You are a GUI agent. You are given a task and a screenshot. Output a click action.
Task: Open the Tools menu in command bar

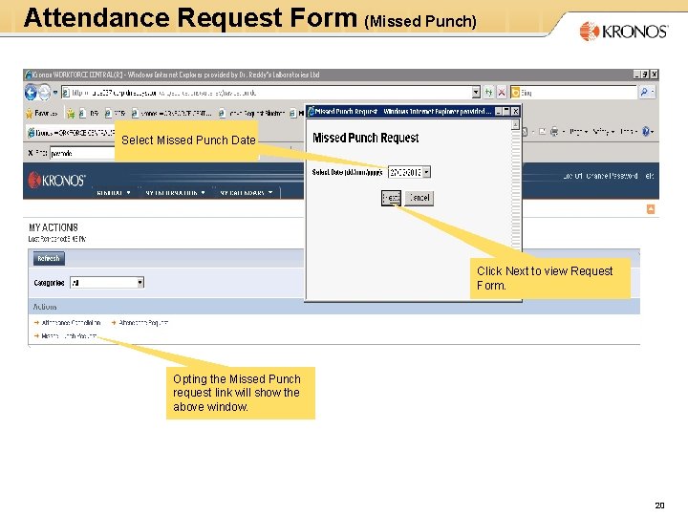click(629, 131)
